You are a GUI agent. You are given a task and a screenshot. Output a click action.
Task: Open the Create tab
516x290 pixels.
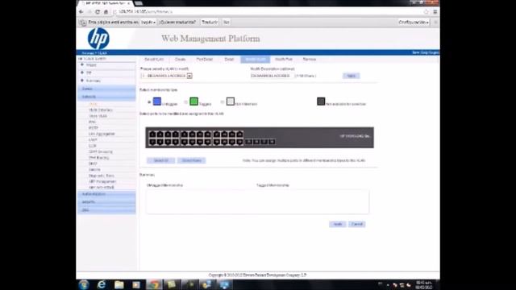pyautogui.click(x=181, y=60)
